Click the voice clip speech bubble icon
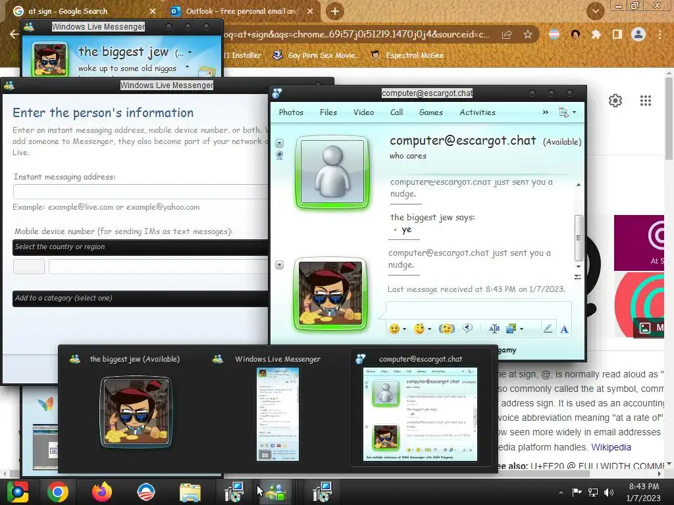This screenshot has height=505, width=674. [x=467, y=329]
